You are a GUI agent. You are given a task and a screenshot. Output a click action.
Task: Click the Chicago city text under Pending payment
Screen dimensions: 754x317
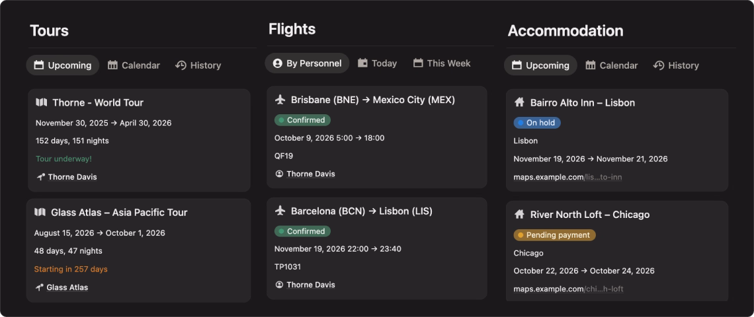coord(528,253)
